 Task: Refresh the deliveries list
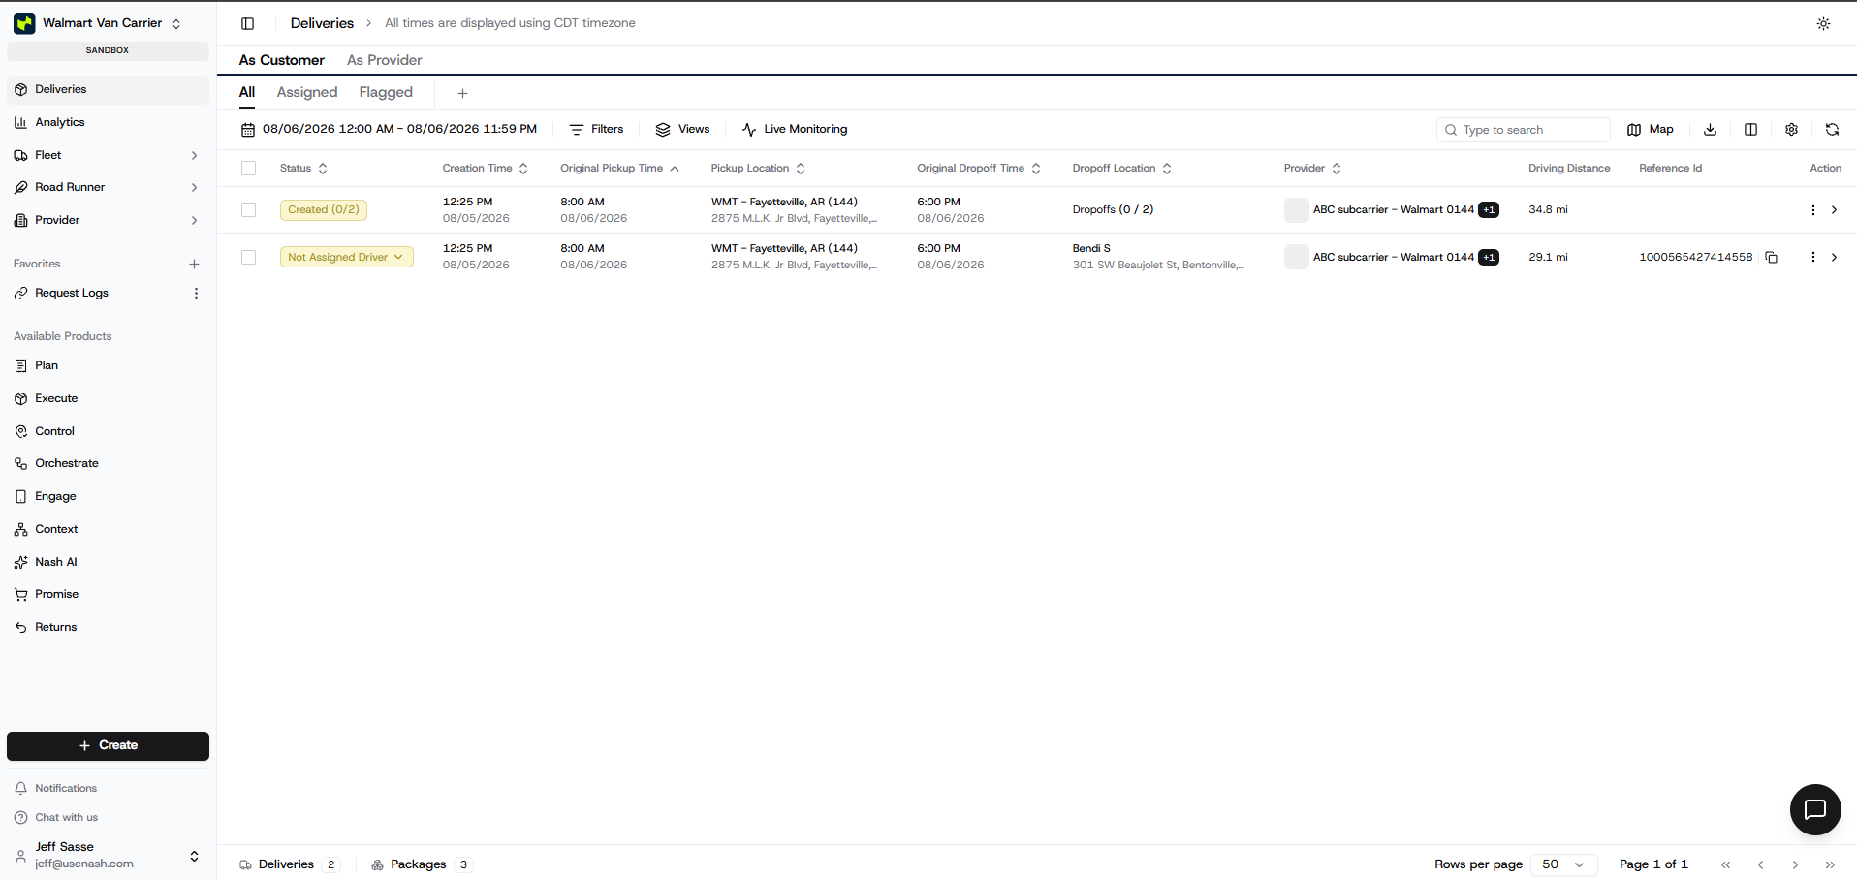click(x=1832, y=130)
